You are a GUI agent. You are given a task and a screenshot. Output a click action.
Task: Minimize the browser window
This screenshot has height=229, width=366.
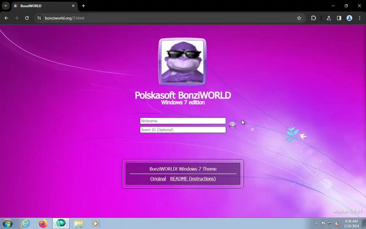tap(333, 6)
